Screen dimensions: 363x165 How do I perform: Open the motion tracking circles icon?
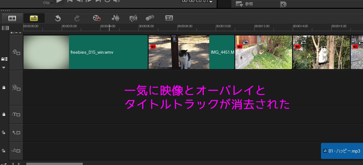pos(150,18)
